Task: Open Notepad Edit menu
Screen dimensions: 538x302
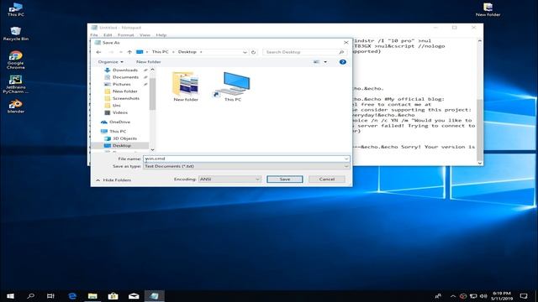Action: [x=108, y=35]
